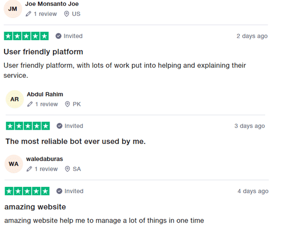Open the "User friendly platform" review title
Viewport: 283px width, 228px height.
pos(43,52)
